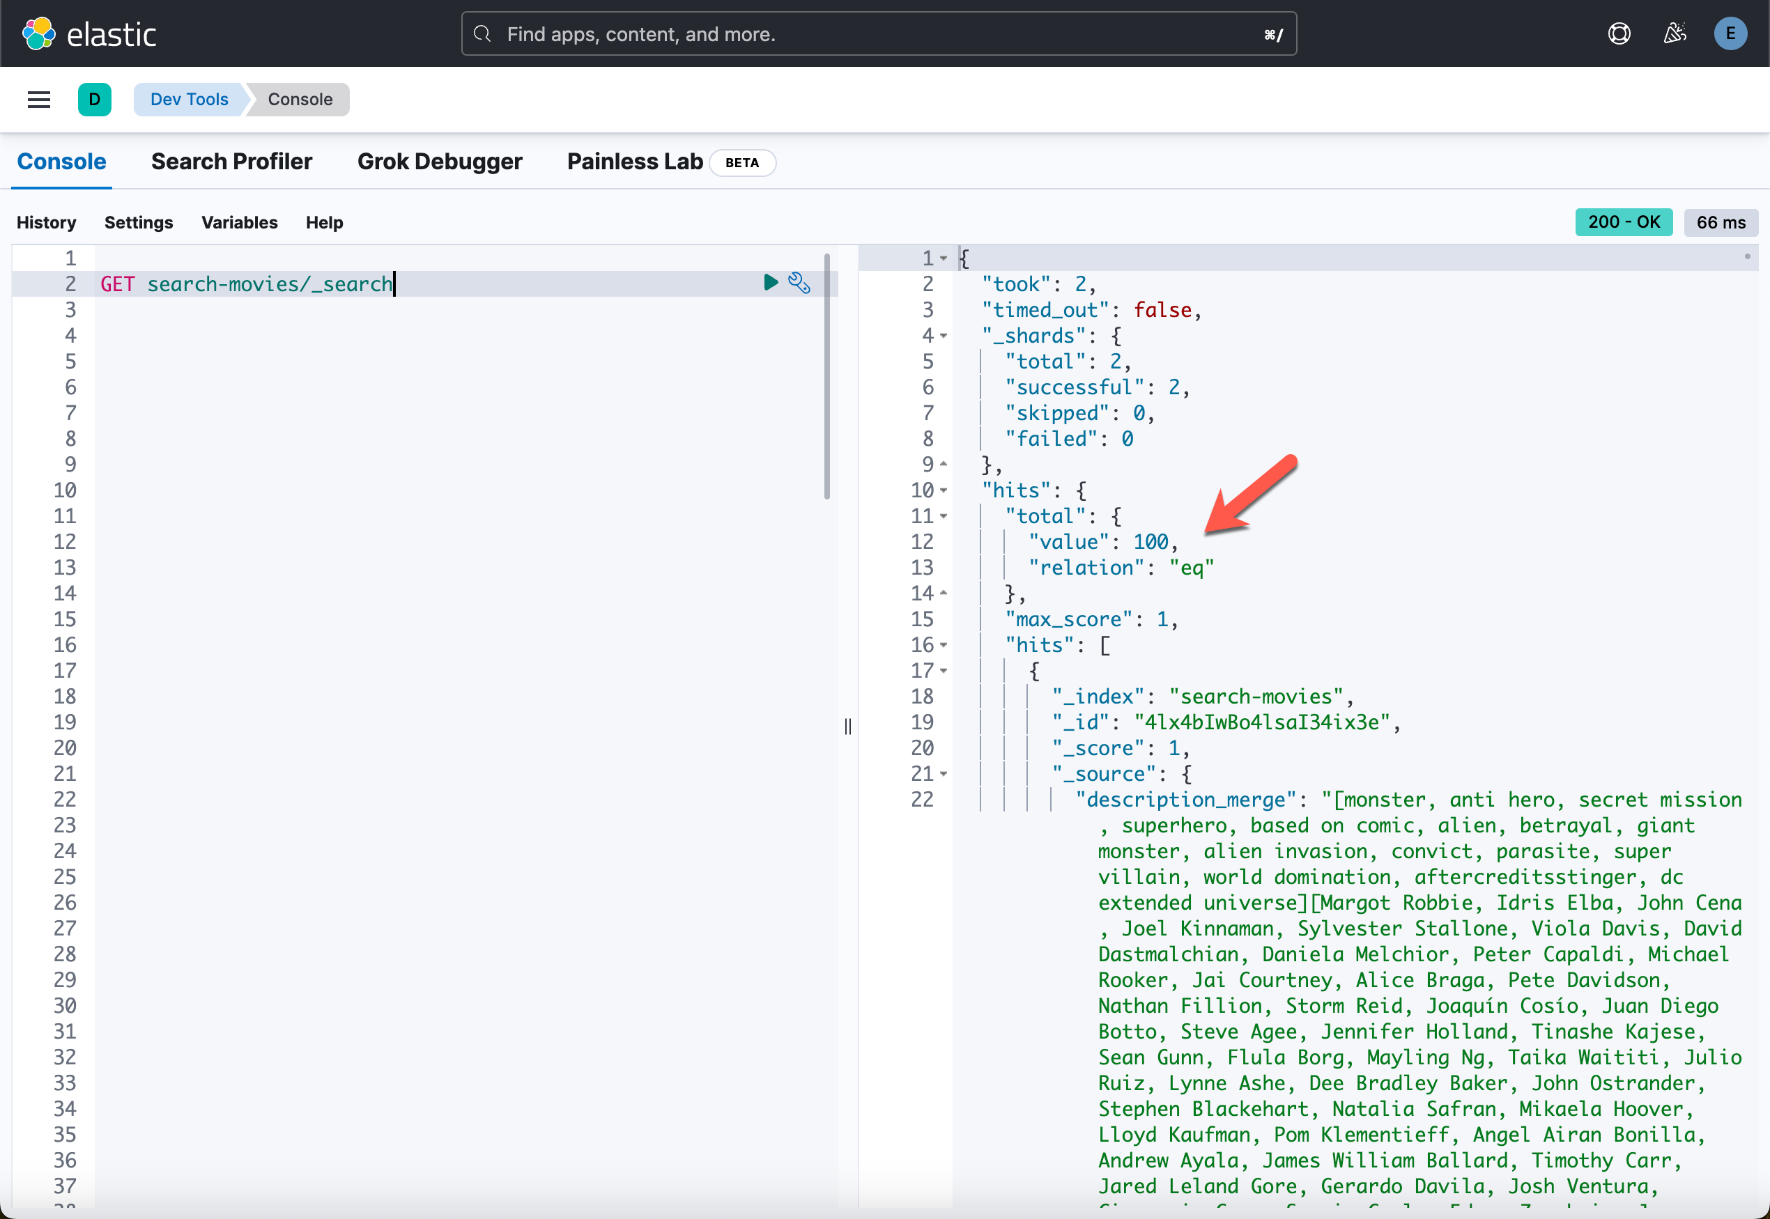Click the global search input field

pos(879,33)
